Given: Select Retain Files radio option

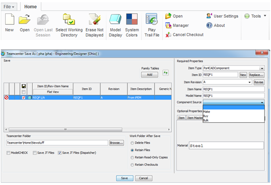Looking at the screenshot, I should (x=132, y=150).
